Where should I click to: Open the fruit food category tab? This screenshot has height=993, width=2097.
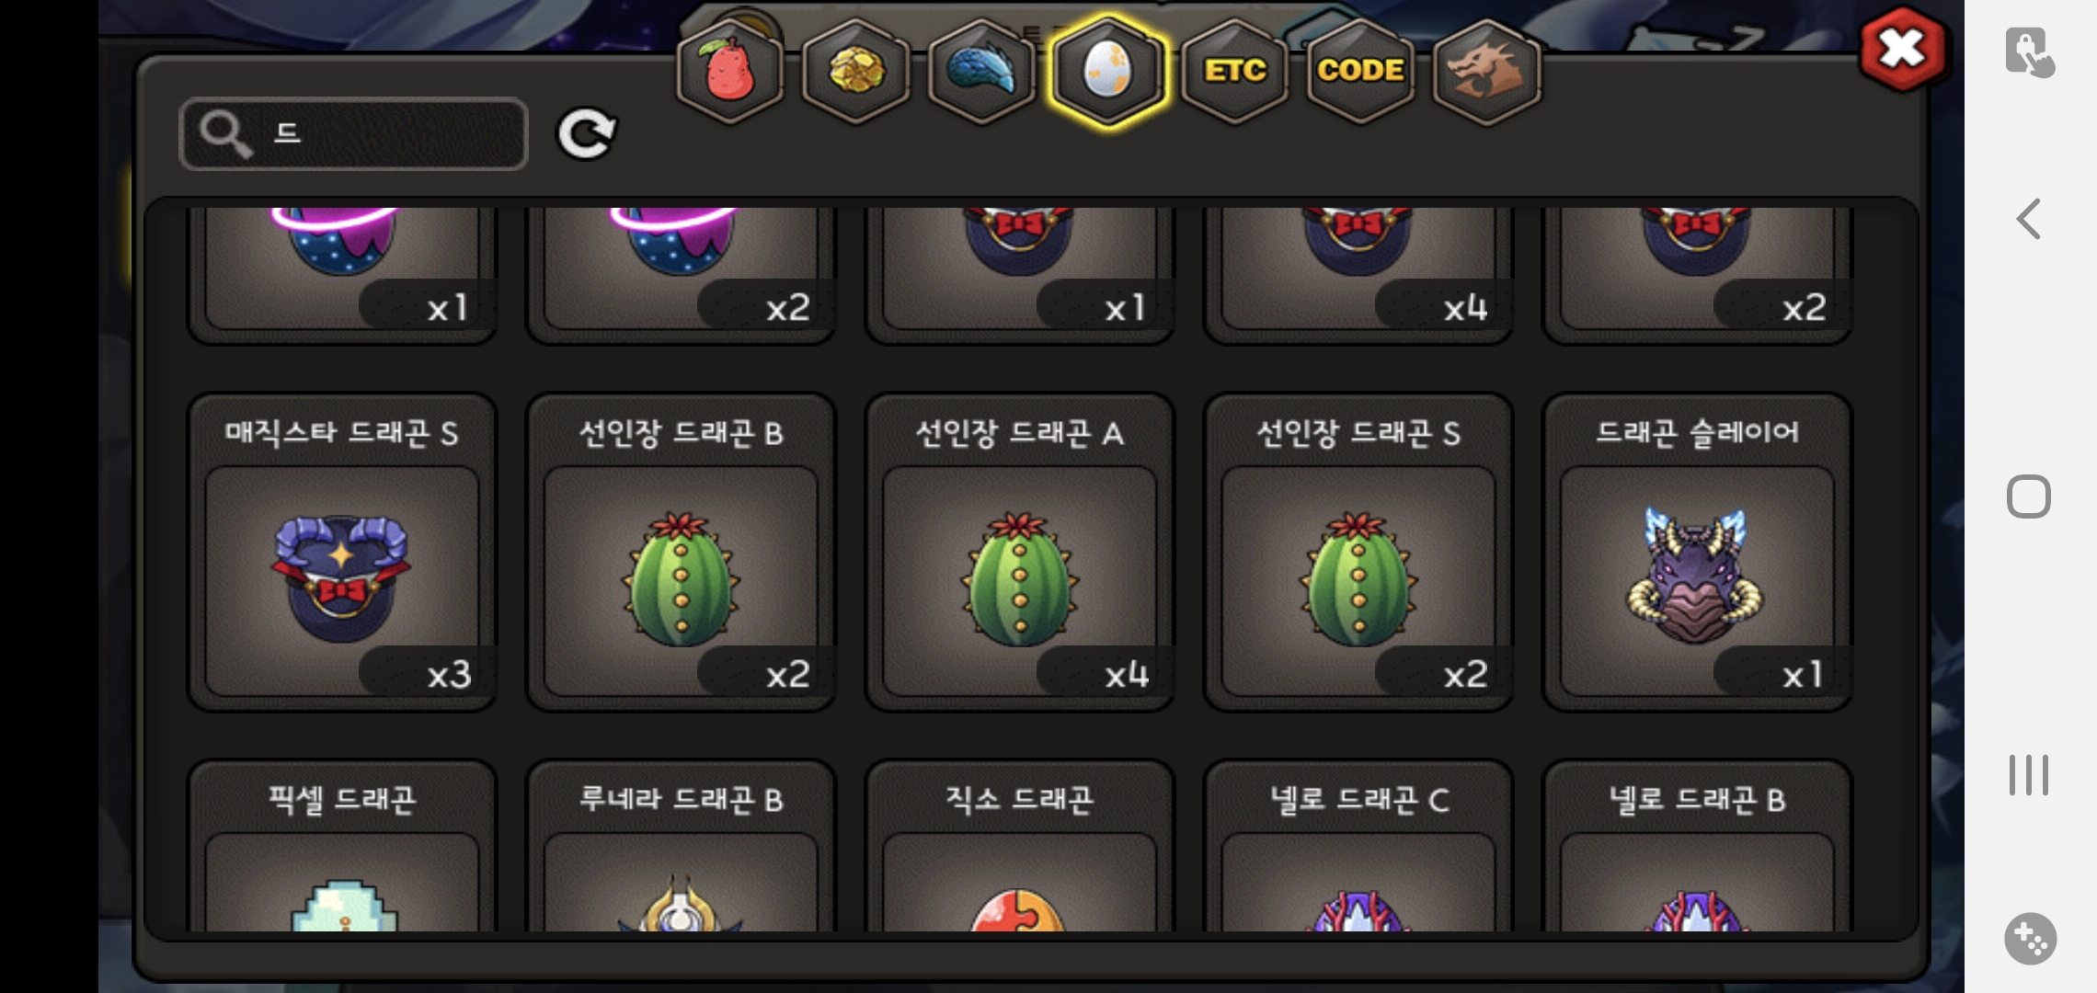click(730, 72)
